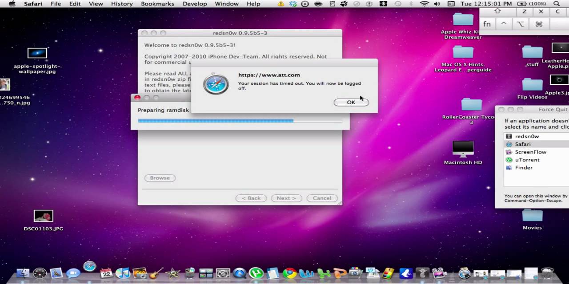Click the X key on keyboard viewer
Screen dimensions: 569x284
pos(541,12)
